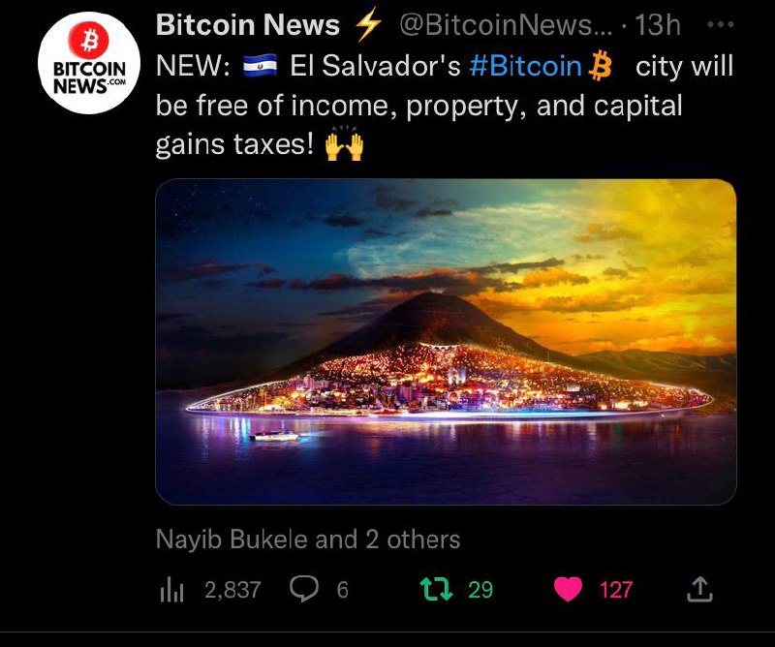Retweet using the green arrows icon
The image size is (775, 647).
point(436,589)
